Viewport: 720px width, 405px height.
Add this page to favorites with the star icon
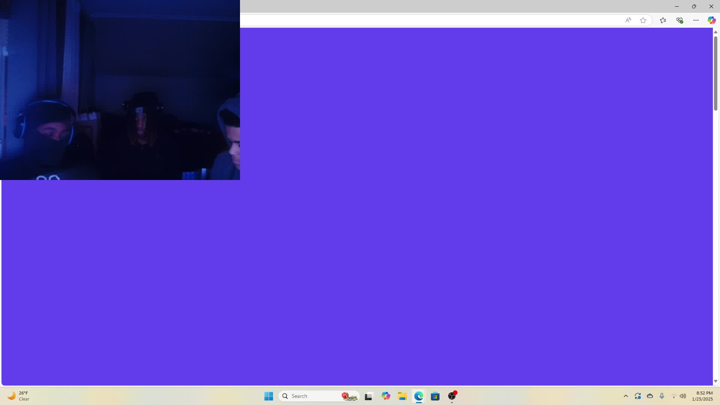point(643,20)
